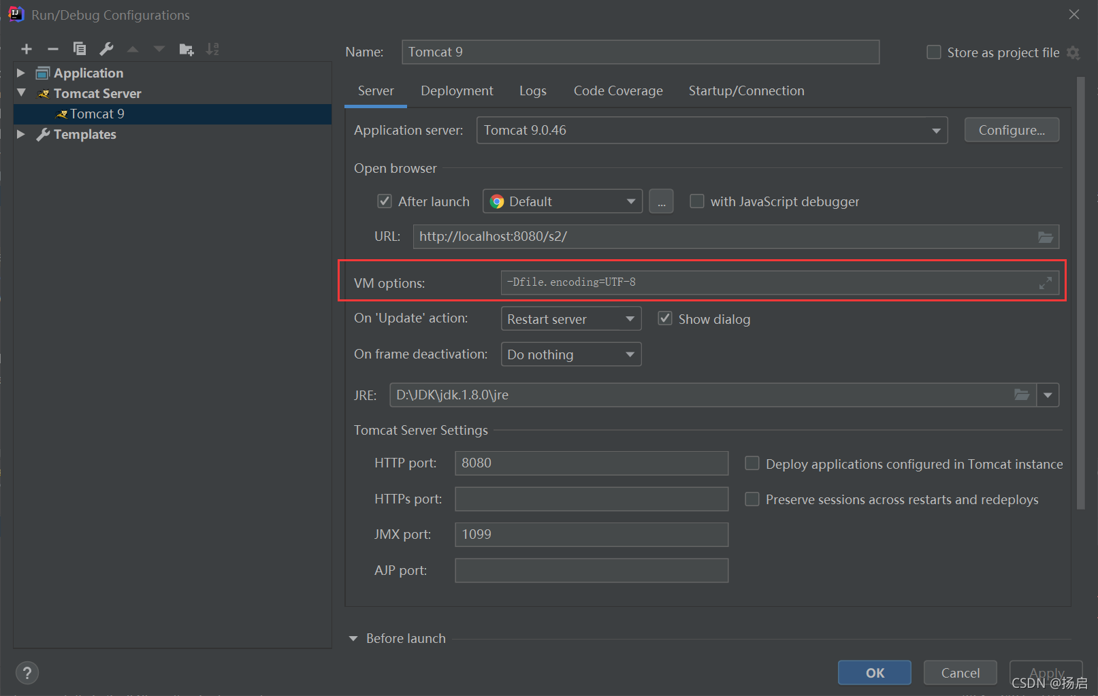Image resolution: width=1098 pixels, height=696 pixels.
Task: Open the Default browser dropdown
Action: pyautogui.click(x=562, y=201)
